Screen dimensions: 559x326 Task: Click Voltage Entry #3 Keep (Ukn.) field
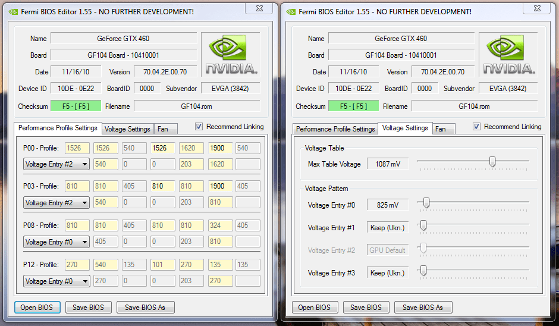pos(388,273)
